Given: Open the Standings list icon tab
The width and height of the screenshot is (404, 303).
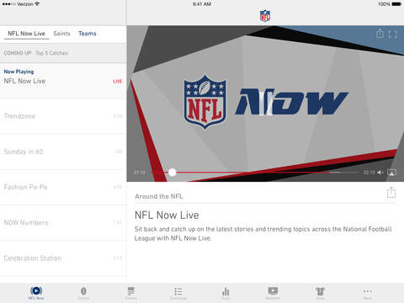Looking at the screenshot, I should pyautogui.click(x=178, y=293).
